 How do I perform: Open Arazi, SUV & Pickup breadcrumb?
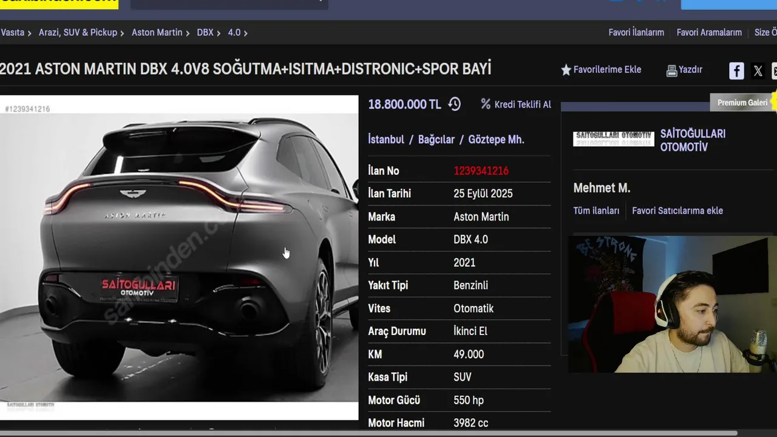coord(78,33)
